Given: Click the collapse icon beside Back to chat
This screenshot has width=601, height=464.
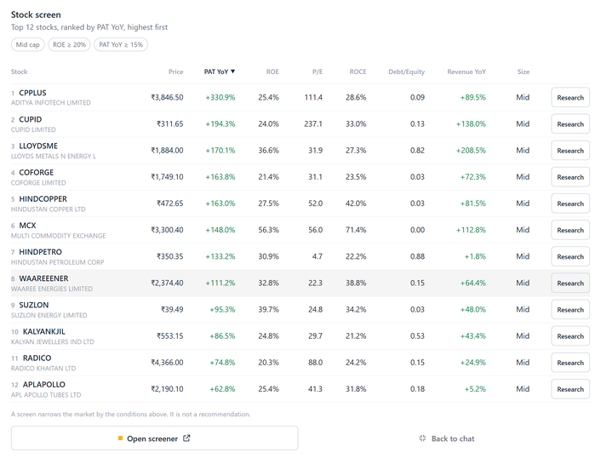Looking at the screenshot, I should pyautogui.click(x=422, y=438).
